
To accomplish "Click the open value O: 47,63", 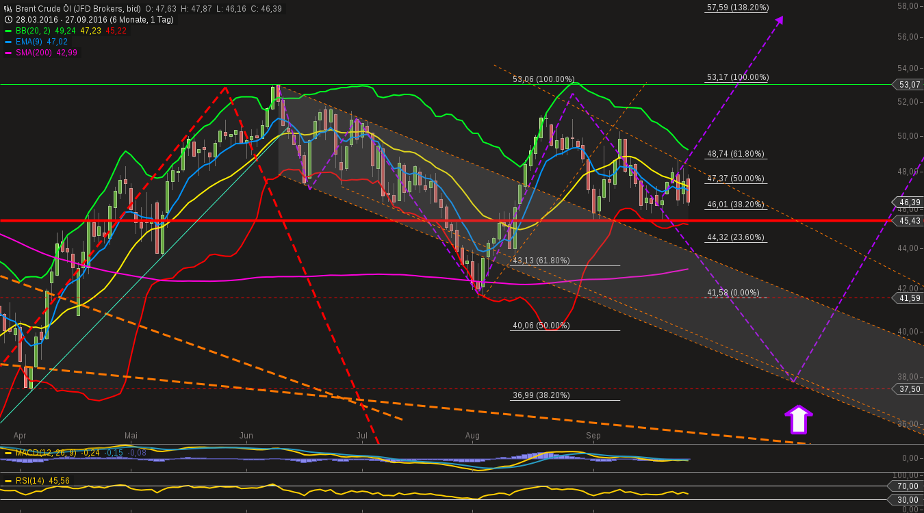I will click(x=162, y=9).
